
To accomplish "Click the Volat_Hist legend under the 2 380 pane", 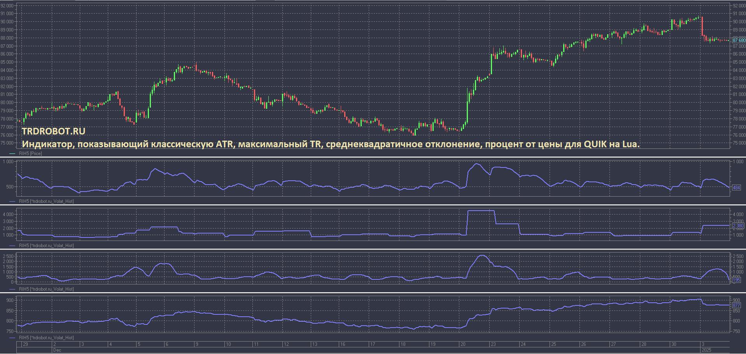I will coord(46,246).
